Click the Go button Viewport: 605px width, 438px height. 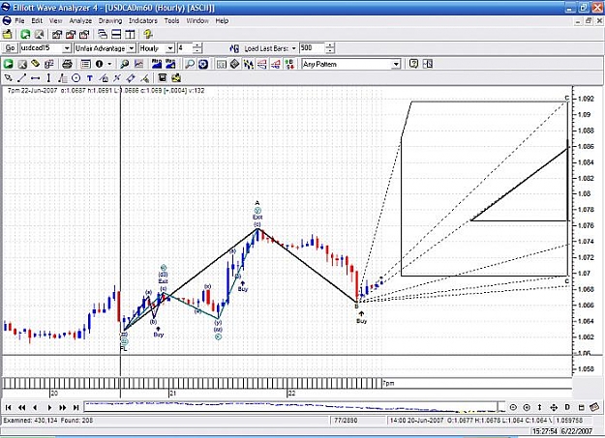10,48
